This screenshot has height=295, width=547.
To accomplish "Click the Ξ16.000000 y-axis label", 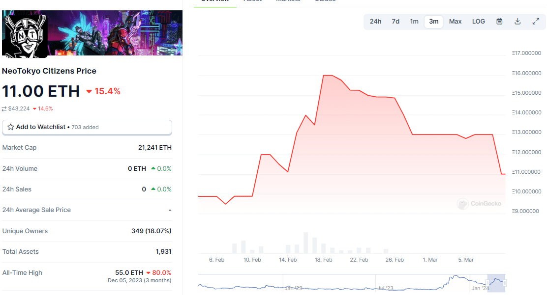I will point(526,73).
